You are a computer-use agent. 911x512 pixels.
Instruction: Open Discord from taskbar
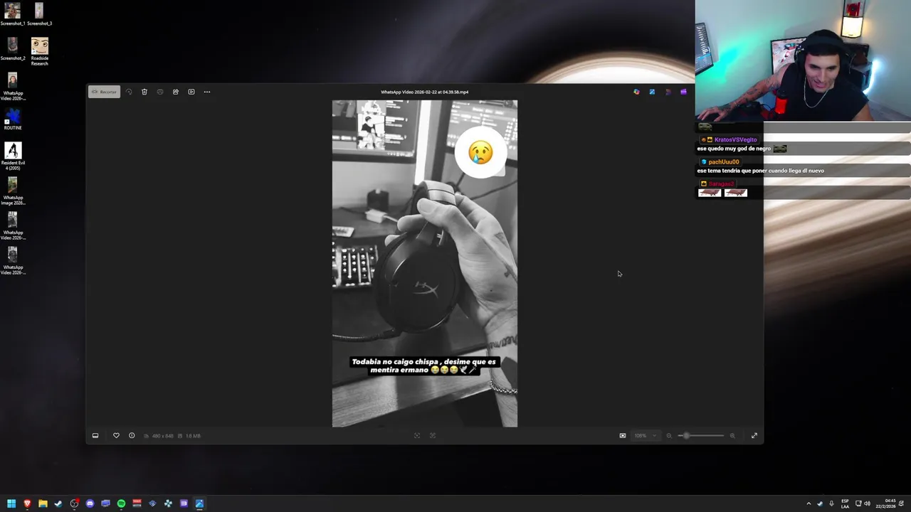90,503
